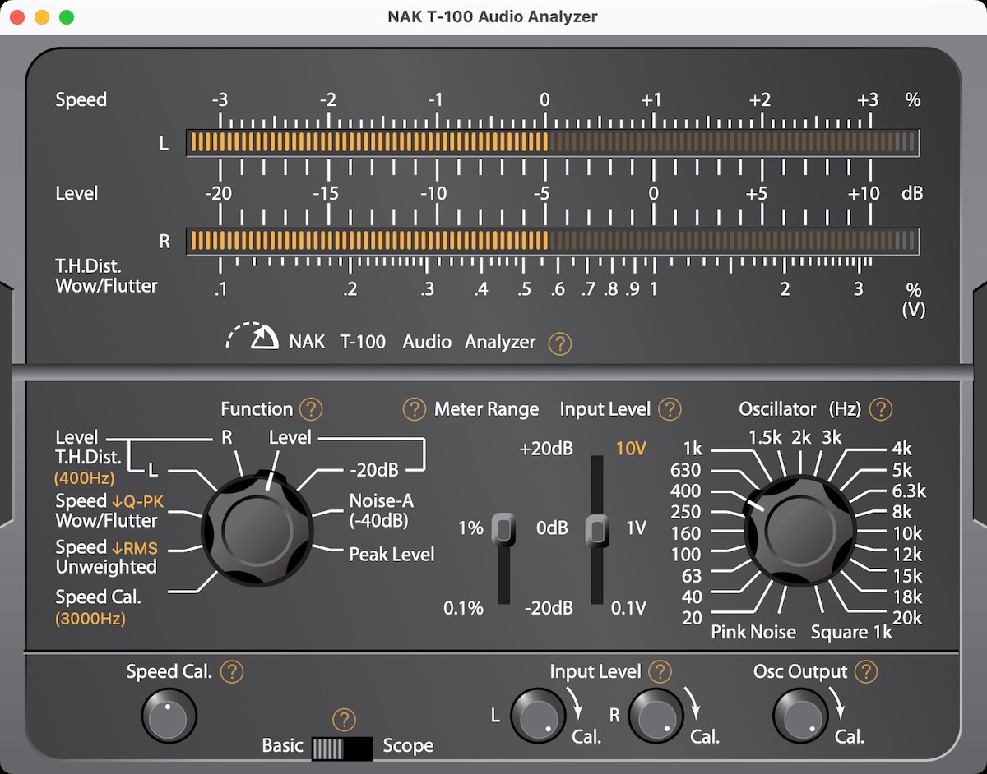Viewport: 987px width, 774px height.
Task: Set oscillator to 63 Hz
Action: click(x=691, y=576)
